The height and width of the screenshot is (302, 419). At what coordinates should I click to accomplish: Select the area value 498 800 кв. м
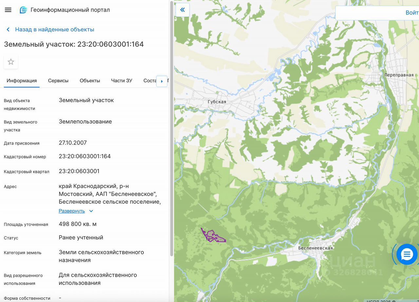coord(78,224)
